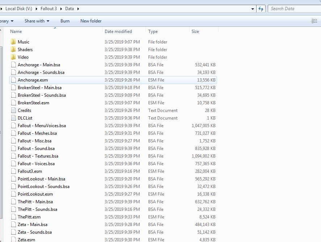Expand the breadcrumb arrow after Data

(78, 9)
